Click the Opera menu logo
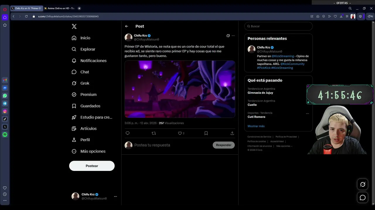Image resolution: width=375 pixels, height=210 pixels. 5,9
